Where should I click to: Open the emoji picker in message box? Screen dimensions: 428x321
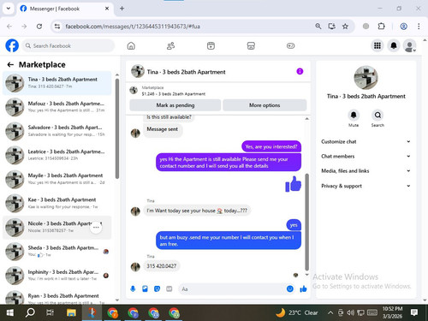point(290,289)
